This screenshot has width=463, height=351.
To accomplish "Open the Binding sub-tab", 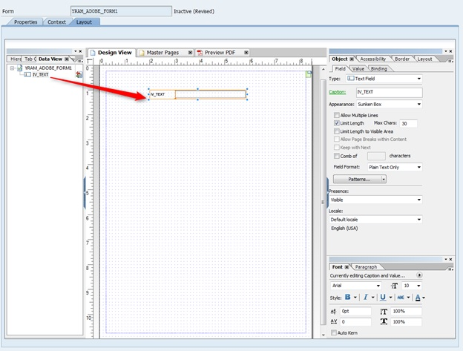I will [379, 69].
